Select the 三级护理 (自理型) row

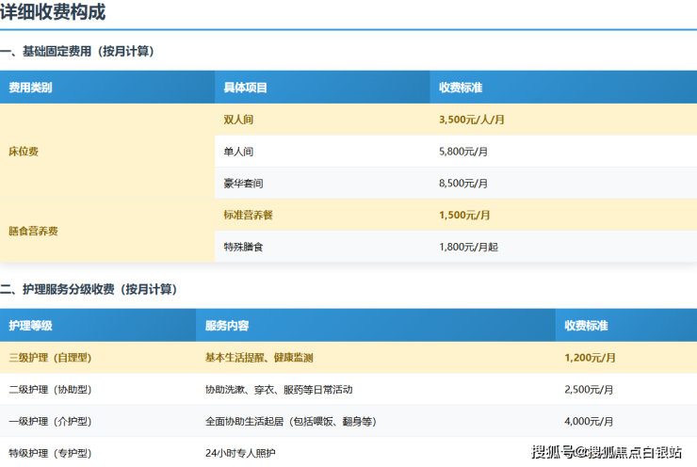coord(50,358)
